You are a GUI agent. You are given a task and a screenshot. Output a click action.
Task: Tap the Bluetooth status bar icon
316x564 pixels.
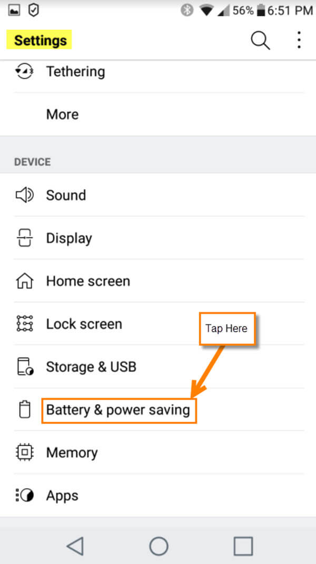[x=187, y=9]
